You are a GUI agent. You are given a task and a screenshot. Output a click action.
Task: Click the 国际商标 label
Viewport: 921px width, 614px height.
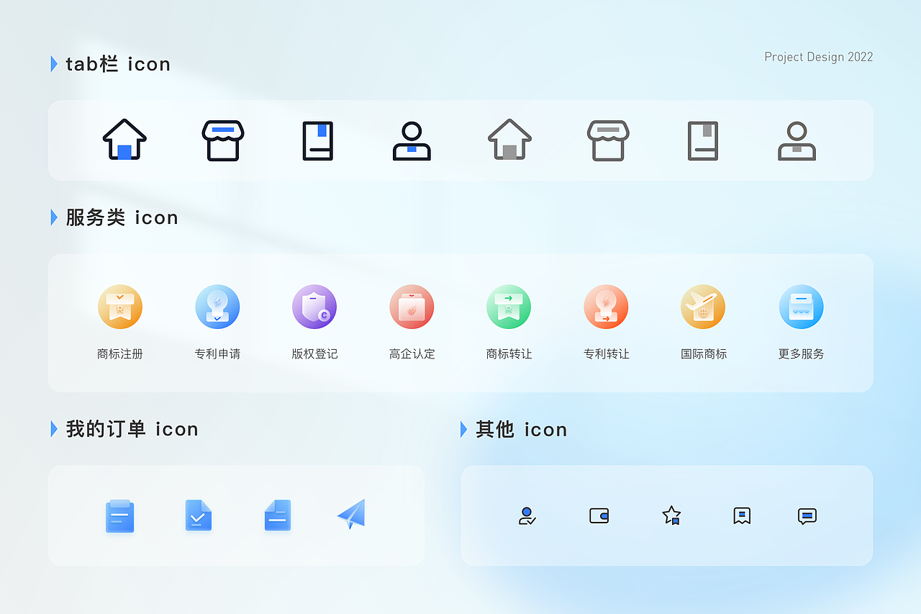(x=704, y=354)
